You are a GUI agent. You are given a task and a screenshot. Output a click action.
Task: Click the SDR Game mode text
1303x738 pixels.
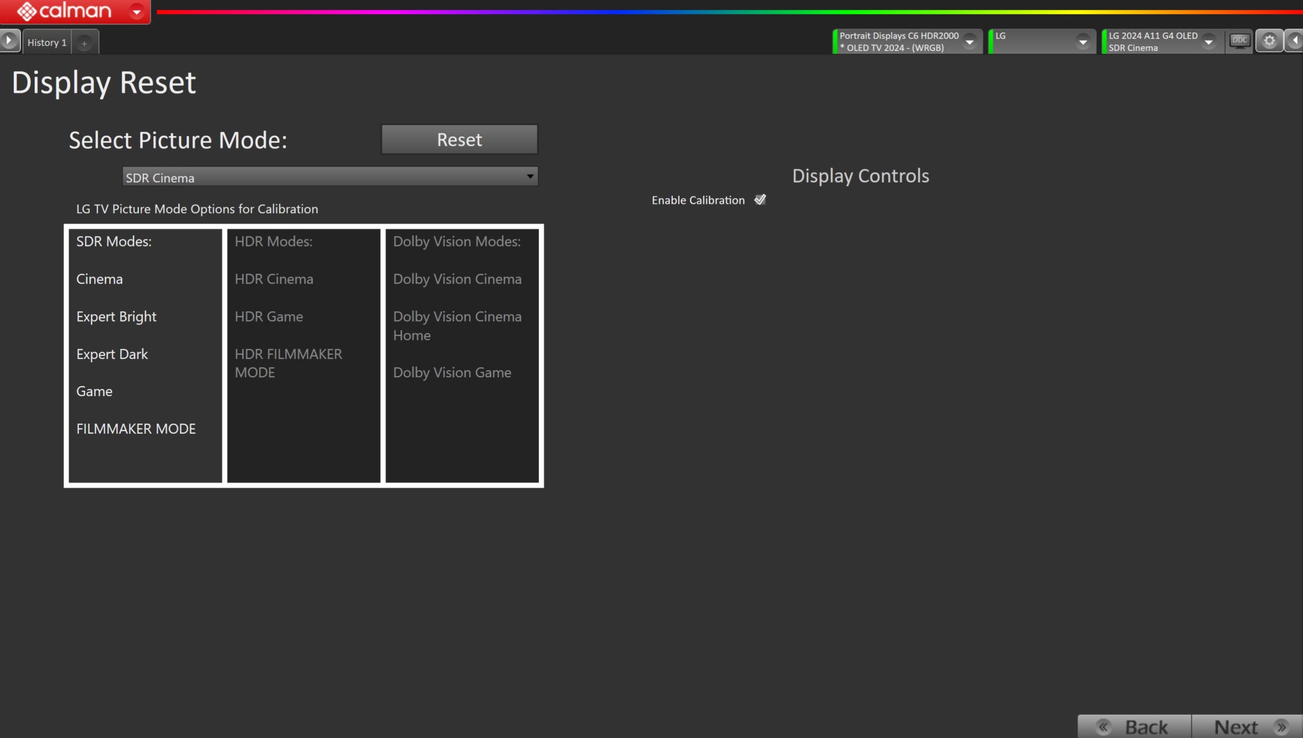click(94, 391)
